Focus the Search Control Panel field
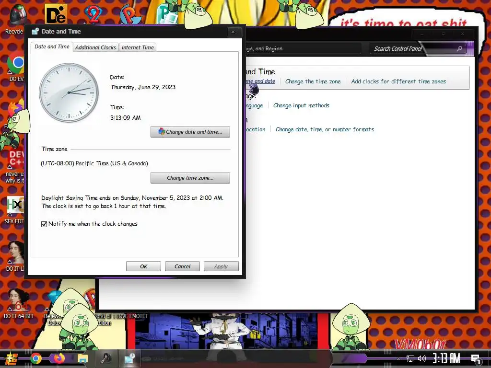The height and width of the screenshot is (368, 491). point(418,48)
